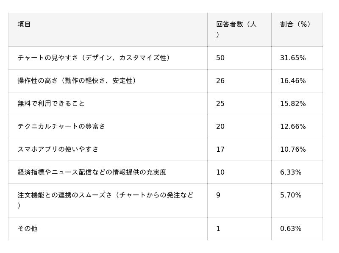Select the 5.70% percentage cell
Image resolution: width=339 pixels, height=253 pixels.
(x=291, y=195)
